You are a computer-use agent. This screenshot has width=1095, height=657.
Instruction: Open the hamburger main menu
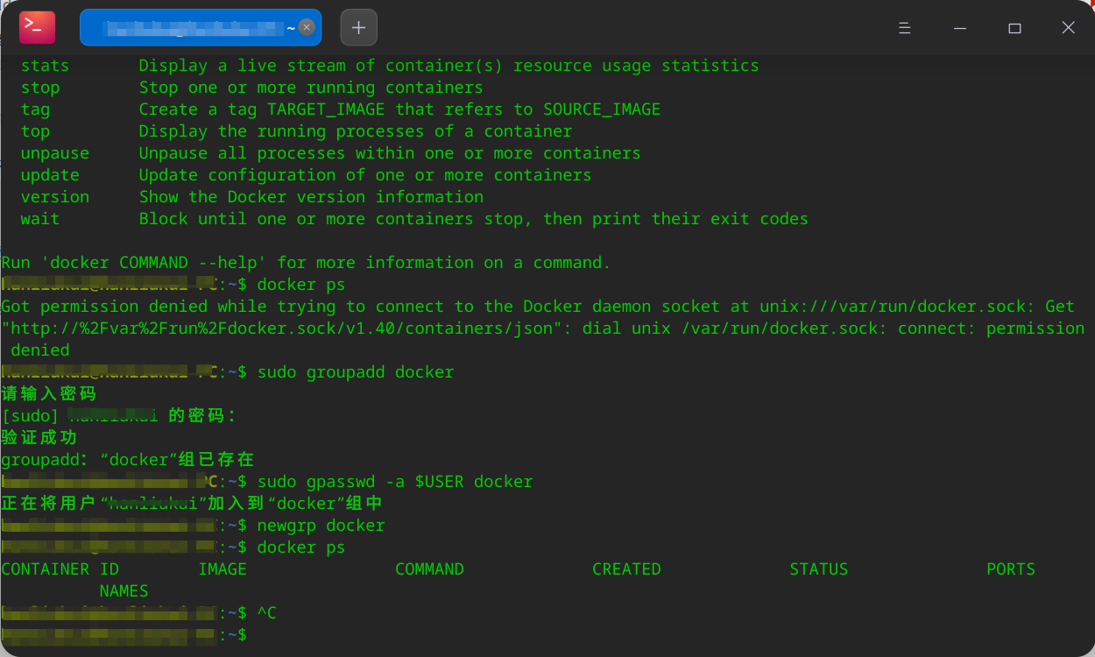(906, 28)
